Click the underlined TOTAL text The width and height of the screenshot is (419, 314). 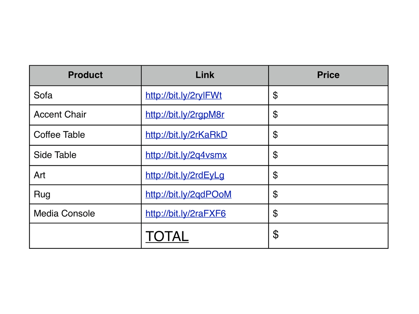[x=167, y=237]
